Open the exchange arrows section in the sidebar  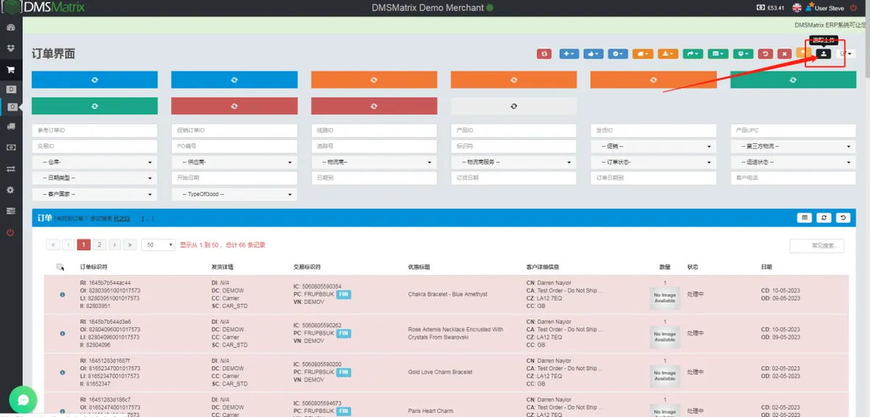11,169
